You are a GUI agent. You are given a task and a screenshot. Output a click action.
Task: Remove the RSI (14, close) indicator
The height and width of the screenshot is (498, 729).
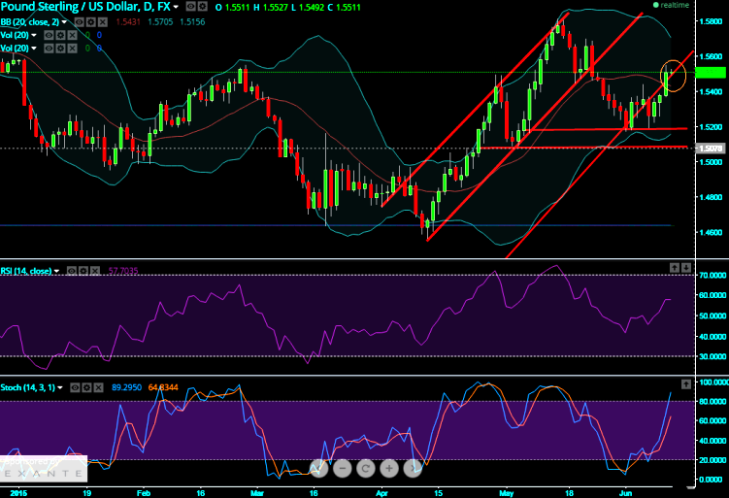click(95, 271)
